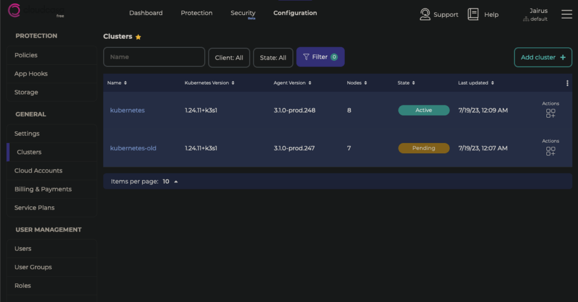Click the app logo in top-left
The image size is (578, 302).
point(15,11)
